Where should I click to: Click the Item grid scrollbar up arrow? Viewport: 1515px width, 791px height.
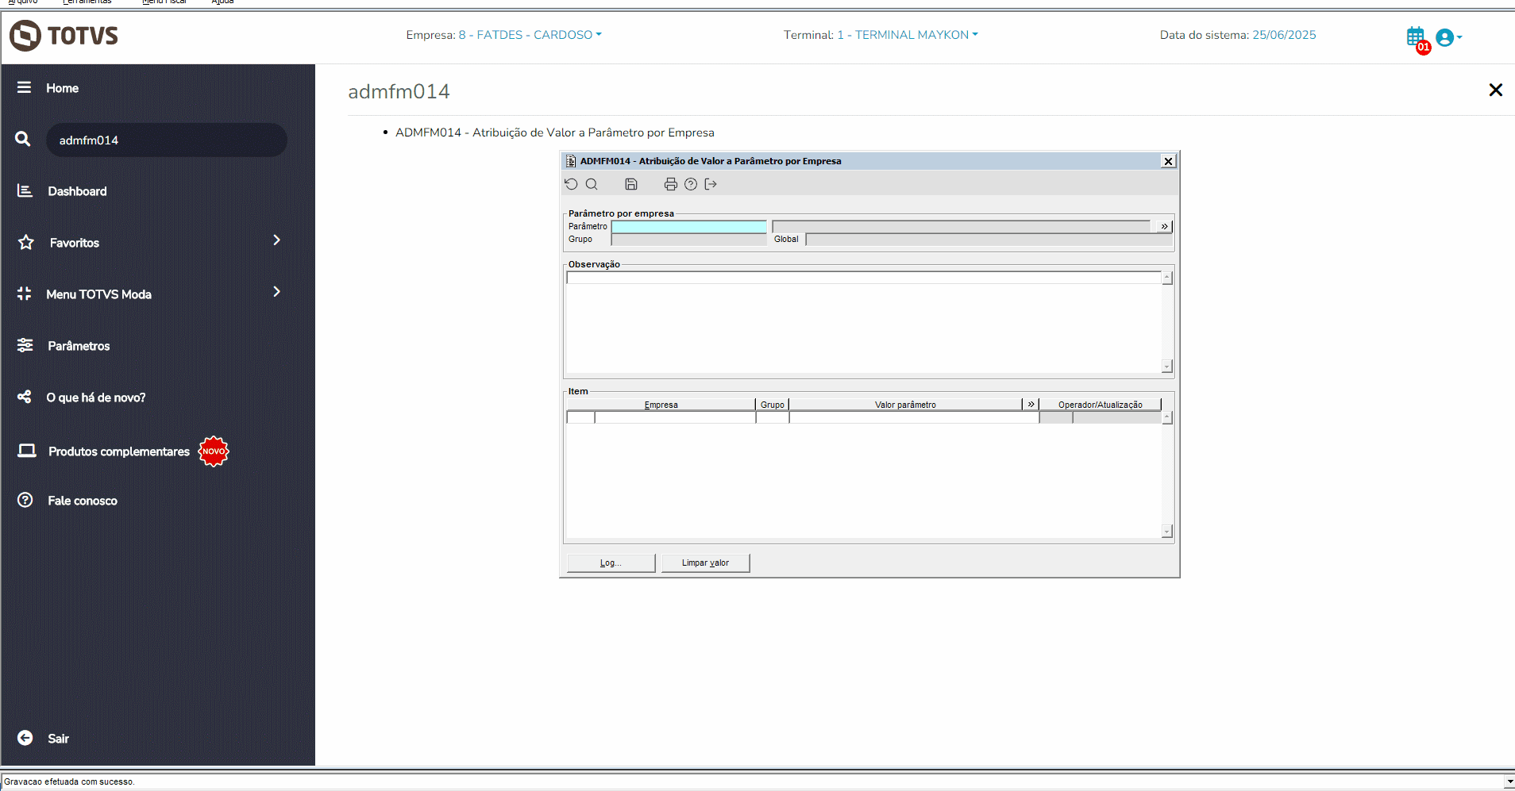(x=1167, y=417)
